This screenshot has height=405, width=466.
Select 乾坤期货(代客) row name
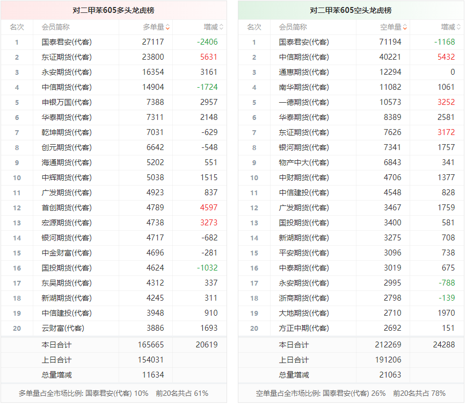[x=67, y=132]
